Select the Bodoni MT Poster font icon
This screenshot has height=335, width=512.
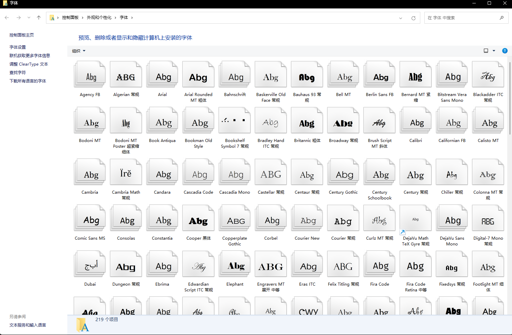pyautogui.click(x=126, y=120)
